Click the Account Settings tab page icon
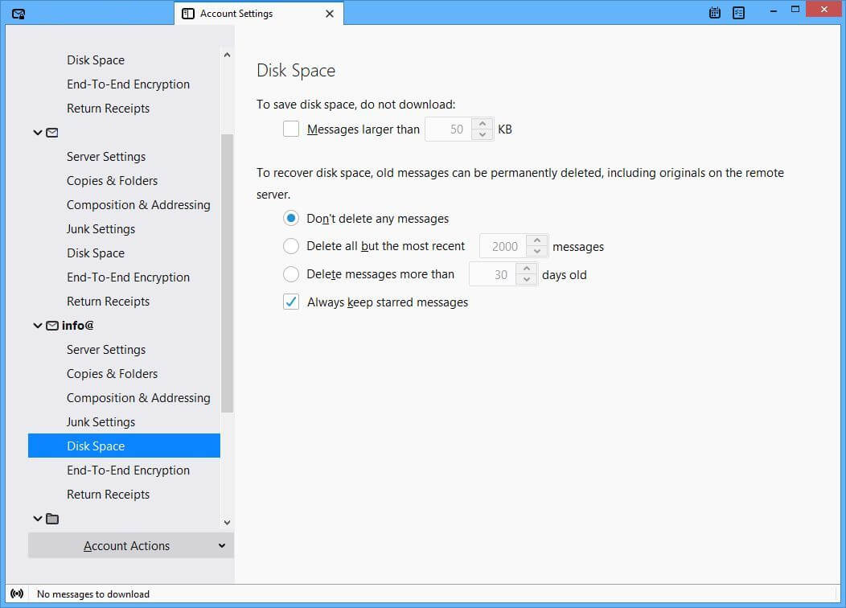Viewport: 846px width, 608px height. [187, 14]
